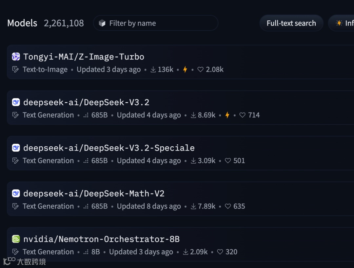Image resolution: width=354 pixels, height=268 pixels.
Task: Open the Tongyi-MAI/Z-Image-Turbo model link
Action: click(x=84, y=57)
